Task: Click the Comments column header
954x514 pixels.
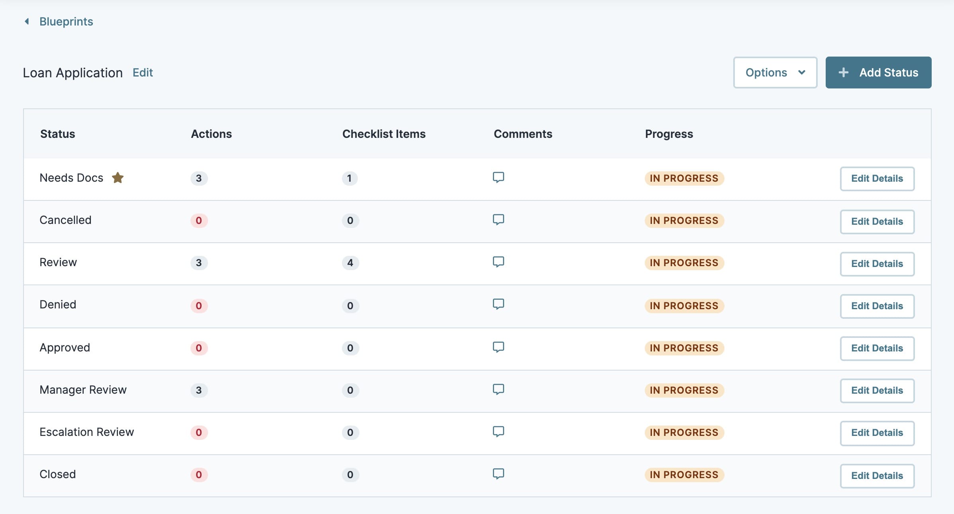Action: (x=523, y=134)
